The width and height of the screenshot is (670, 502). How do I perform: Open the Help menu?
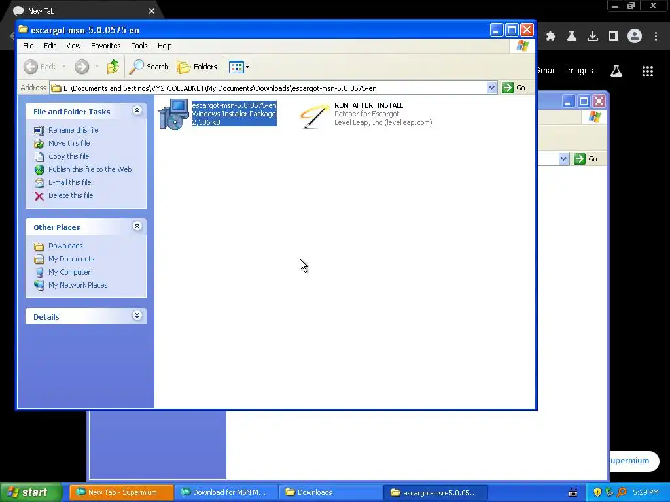click(164, 46)
